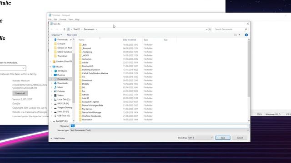The width and height of the screenshot is (291, 163).
Task: Click the Overwatch folder icon
Action: (80, 120)
